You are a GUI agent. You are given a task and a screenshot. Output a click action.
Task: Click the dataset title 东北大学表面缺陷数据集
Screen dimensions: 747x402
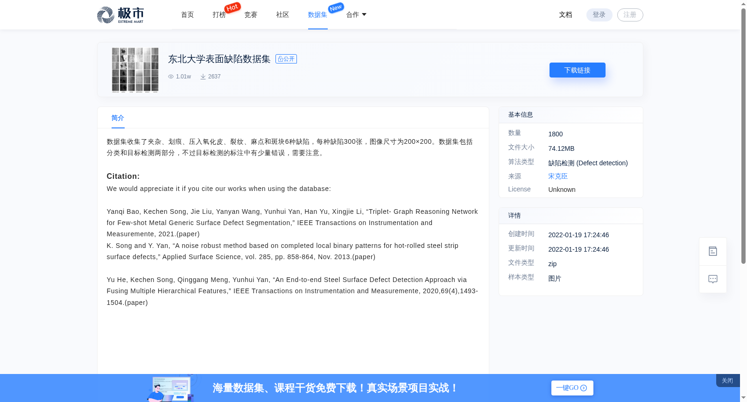click(219, 59)
